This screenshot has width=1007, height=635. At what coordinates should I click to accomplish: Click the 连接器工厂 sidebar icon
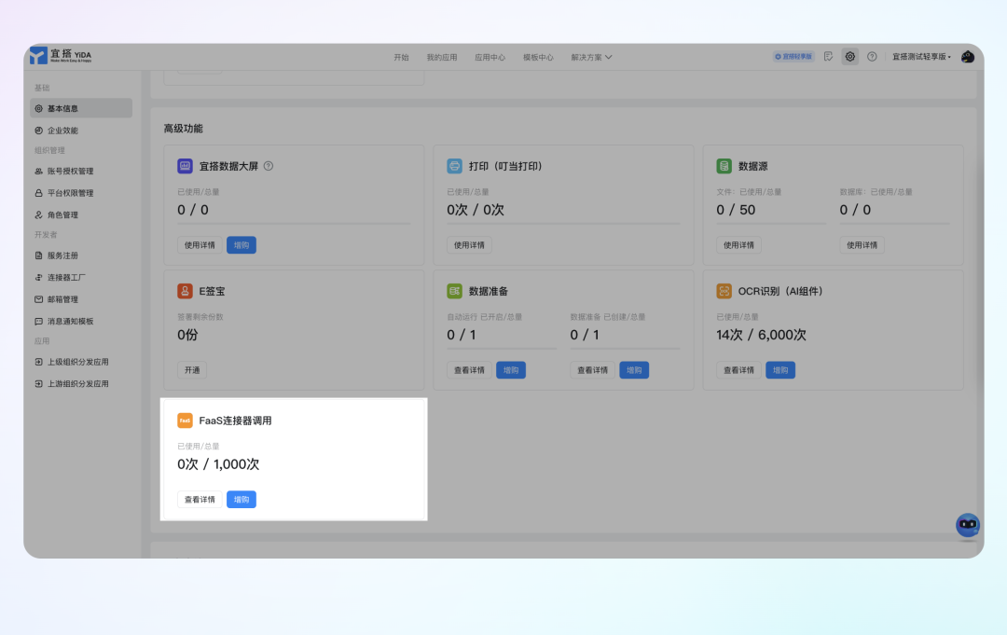click(38, 277)
